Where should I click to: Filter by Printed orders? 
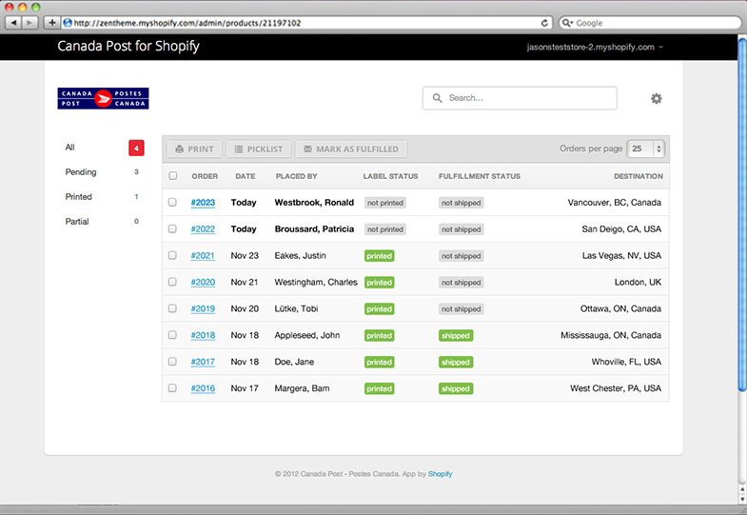[x=79, y=197]
